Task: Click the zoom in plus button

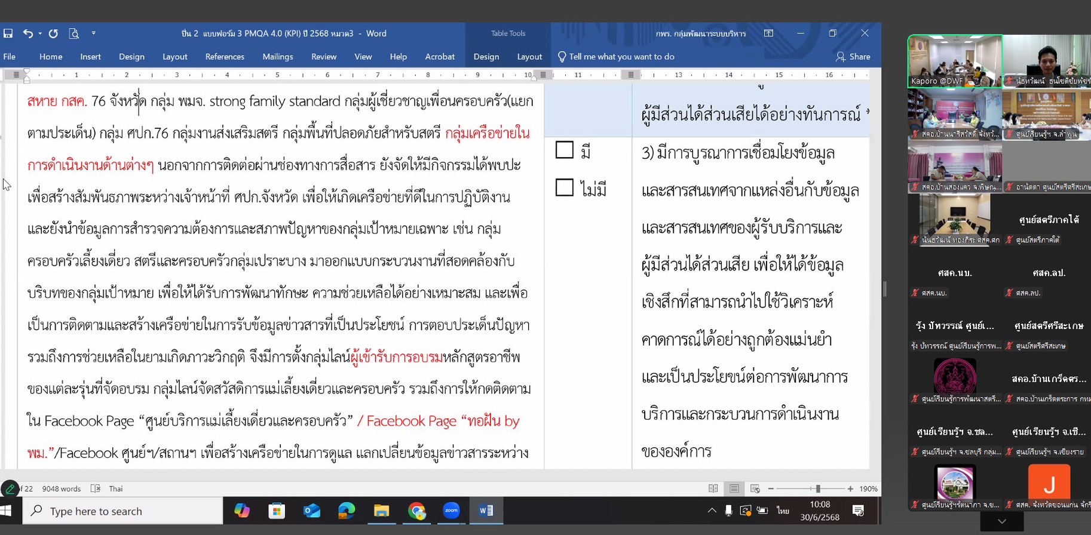Action: pyautogui.click(x=850, y=488)
